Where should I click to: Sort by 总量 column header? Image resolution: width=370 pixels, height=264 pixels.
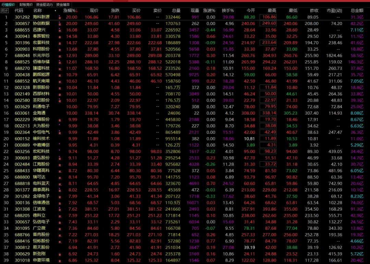point(176,11)
